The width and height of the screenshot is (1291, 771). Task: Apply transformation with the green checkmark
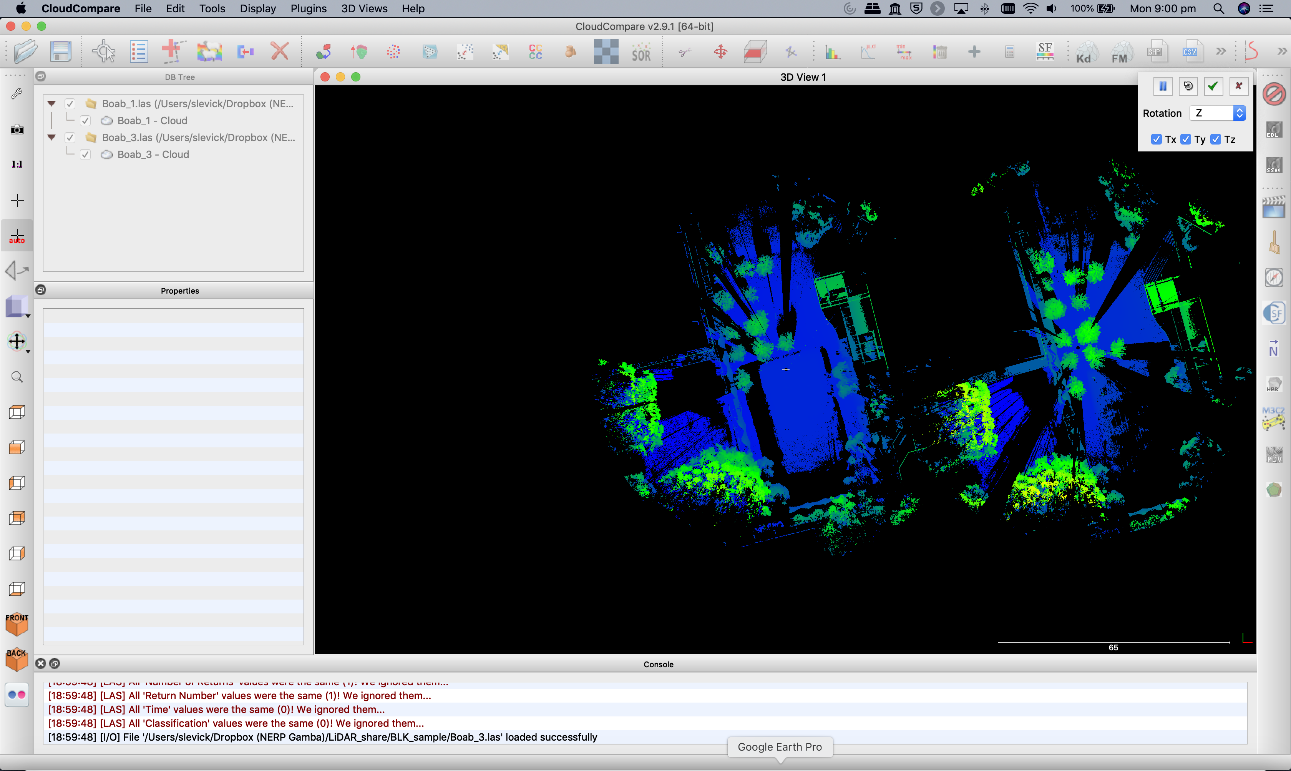click(x=1213, y=86)
